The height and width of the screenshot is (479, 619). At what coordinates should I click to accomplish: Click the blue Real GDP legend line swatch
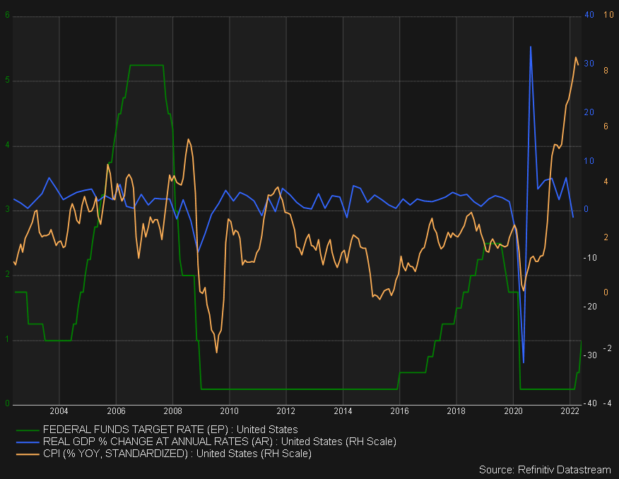pos(28,442)
